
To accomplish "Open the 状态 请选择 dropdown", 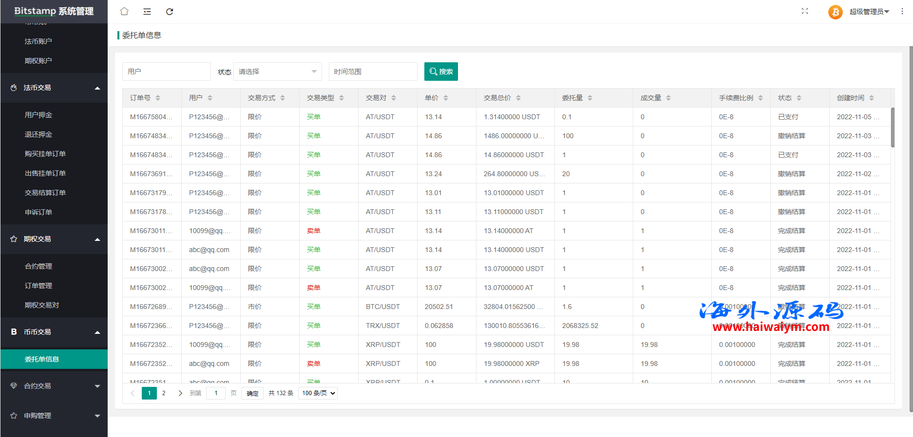I will [x=277, y=72].
